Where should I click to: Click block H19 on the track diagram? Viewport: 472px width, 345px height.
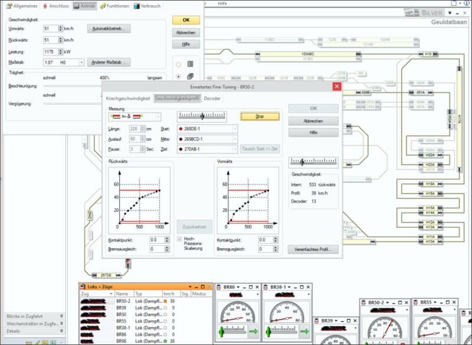point(428,54)
